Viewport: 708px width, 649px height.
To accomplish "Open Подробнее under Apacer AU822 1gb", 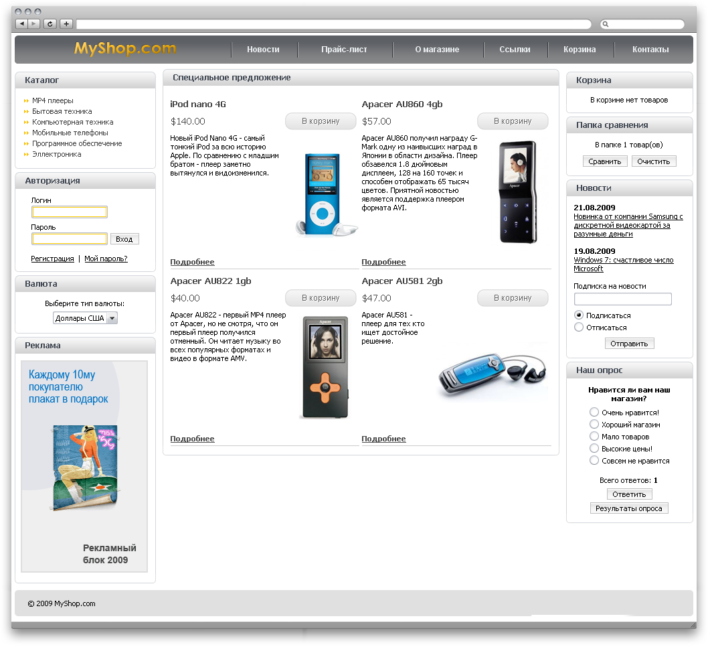I will click(x=192, y=439).
